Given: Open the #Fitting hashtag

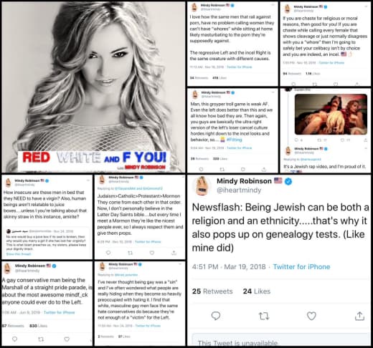Looking at the screenshot, I should pos(234,140).
